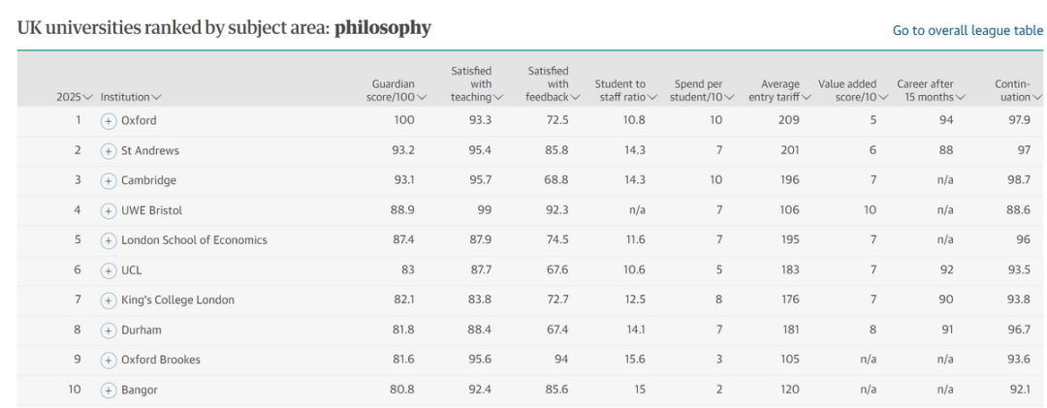1047x408 pixels.
Task: Click the plus icon beside Cambridge
Action: pos(109,180)
